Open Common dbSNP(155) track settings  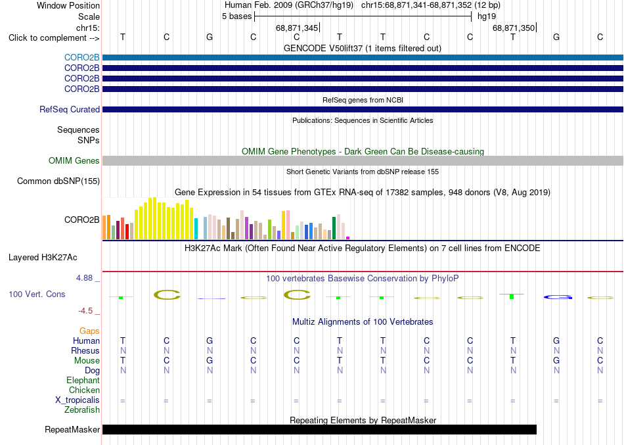[x=58, y=181]
